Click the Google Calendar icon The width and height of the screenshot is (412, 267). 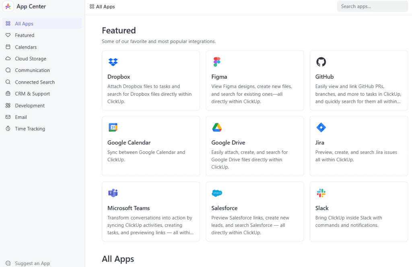(x=113, y=127)
